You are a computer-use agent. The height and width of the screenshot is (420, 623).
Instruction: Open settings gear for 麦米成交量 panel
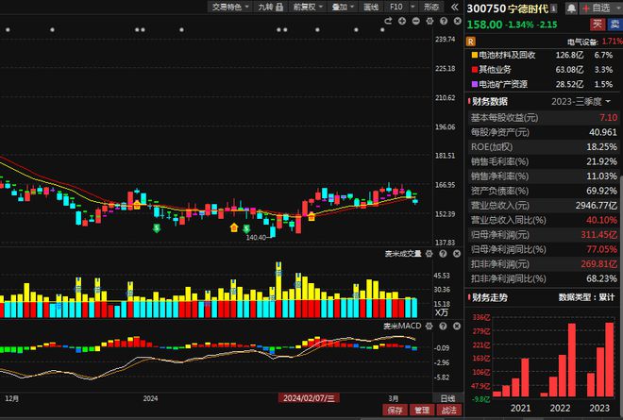tap(429, 254)
